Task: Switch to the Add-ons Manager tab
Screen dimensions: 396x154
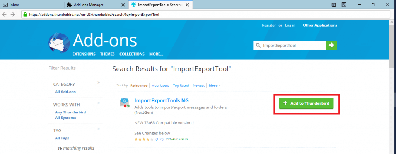Action: tap(96, 5)
